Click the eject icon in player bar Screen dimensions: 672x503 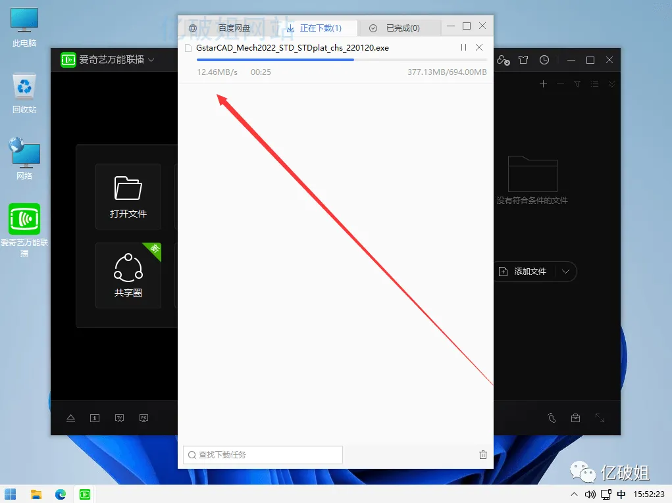coord(70,418)
